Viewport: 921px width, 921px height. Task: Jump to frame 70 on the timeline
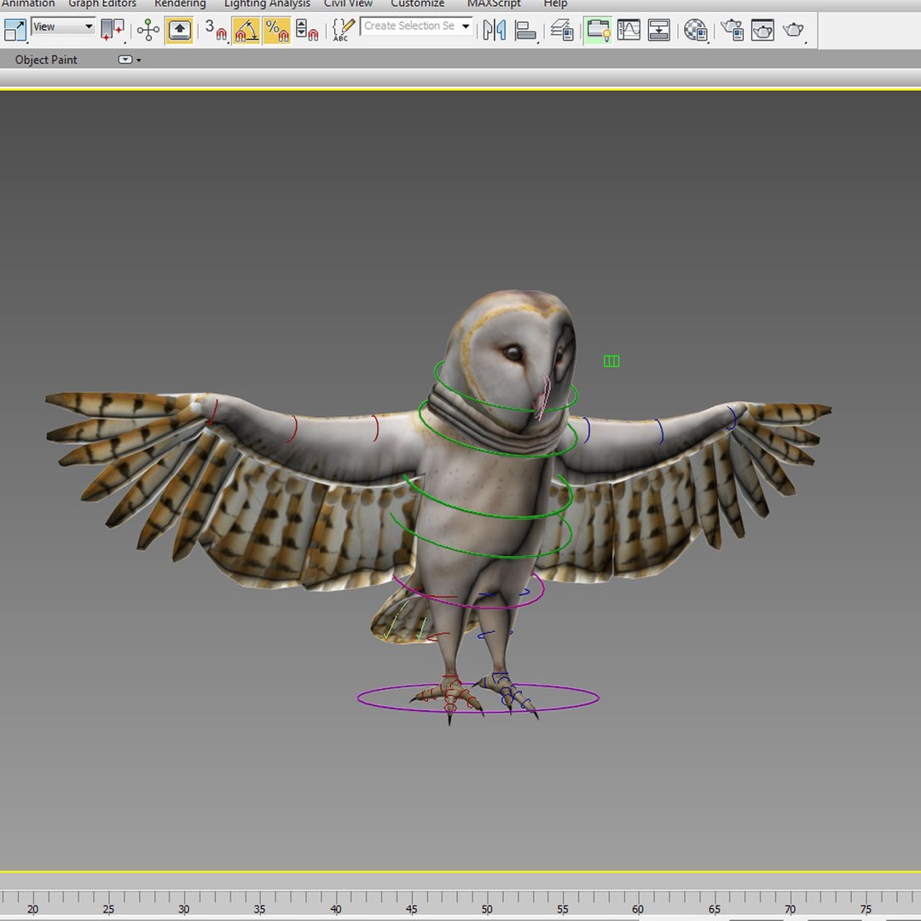point(791,909)
